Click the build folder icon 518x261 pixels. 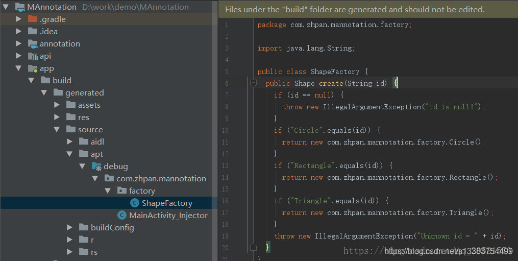(x=45, y=80)
